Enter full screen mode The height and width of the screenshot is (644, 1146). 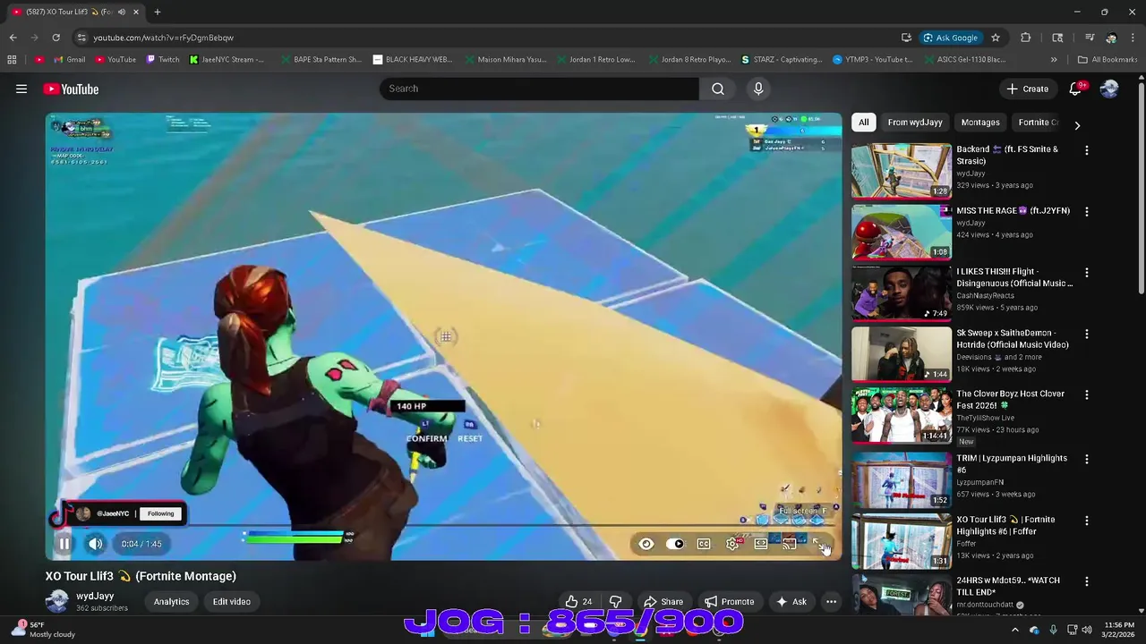818,544
